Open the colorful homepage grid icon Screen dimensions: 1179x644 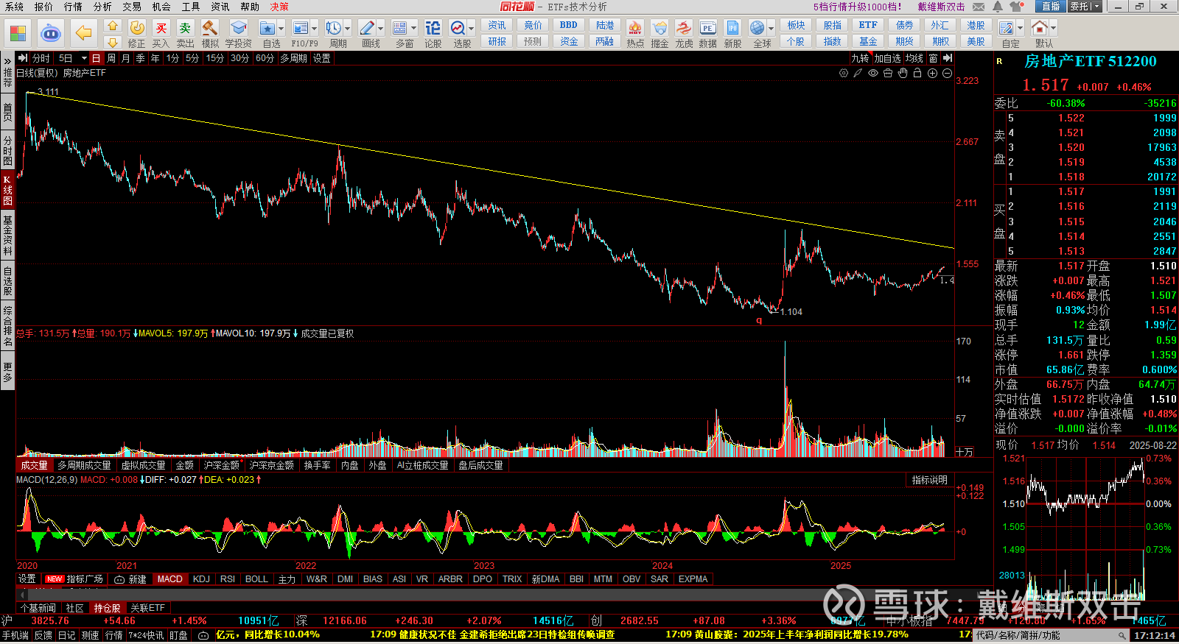(x=18, y=33)
